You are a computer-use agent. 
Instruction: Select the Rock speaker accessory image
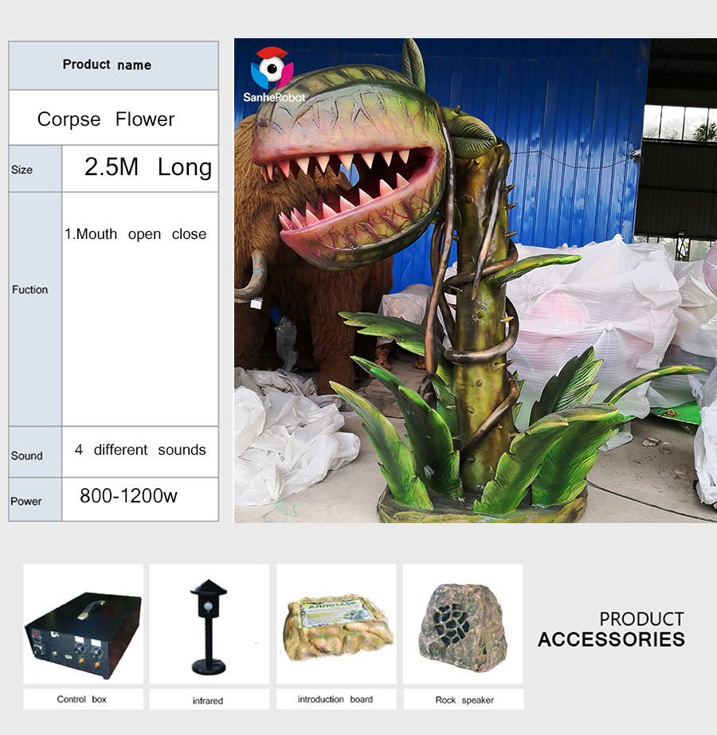(x=463, y=624)
